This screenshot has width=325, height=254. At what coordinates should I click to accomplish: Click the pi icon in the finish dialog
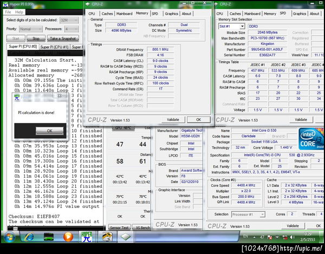[17, 97]
